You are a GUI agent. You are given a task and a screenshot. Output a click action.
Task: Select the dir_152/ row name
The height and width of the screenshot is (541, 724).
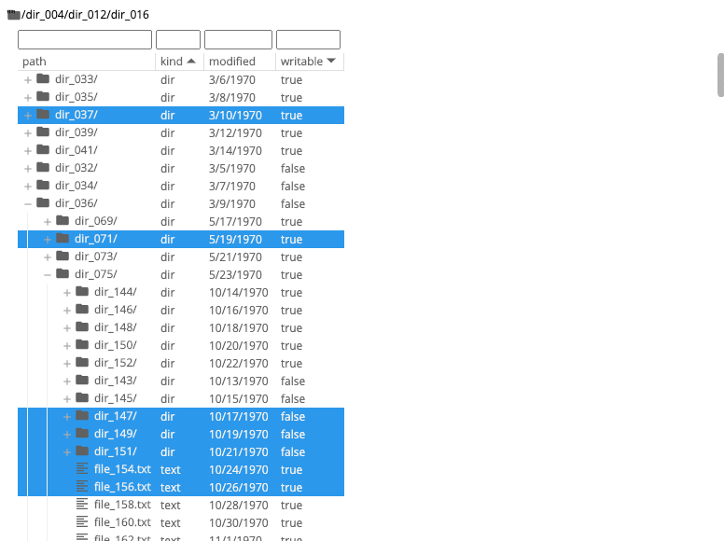[116, 363]
